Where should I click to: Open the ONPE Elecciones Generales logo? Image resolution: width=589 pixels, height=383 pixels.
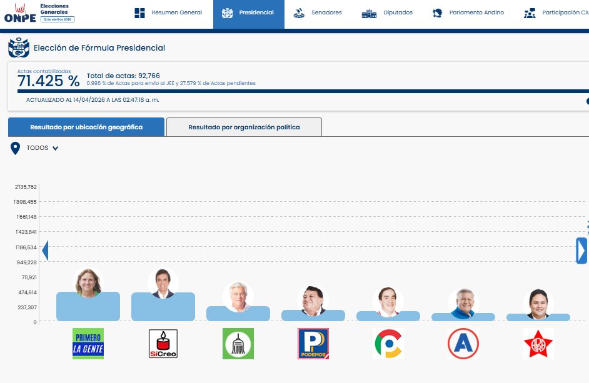39,13
